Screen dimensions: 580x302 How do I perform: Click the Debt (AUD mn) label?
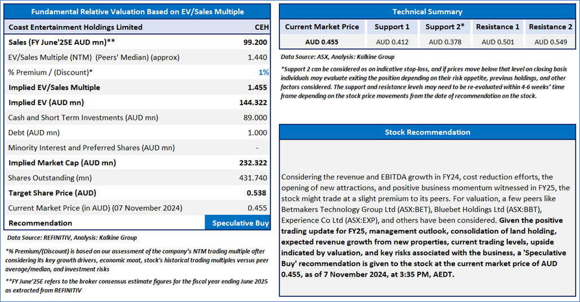34,133
